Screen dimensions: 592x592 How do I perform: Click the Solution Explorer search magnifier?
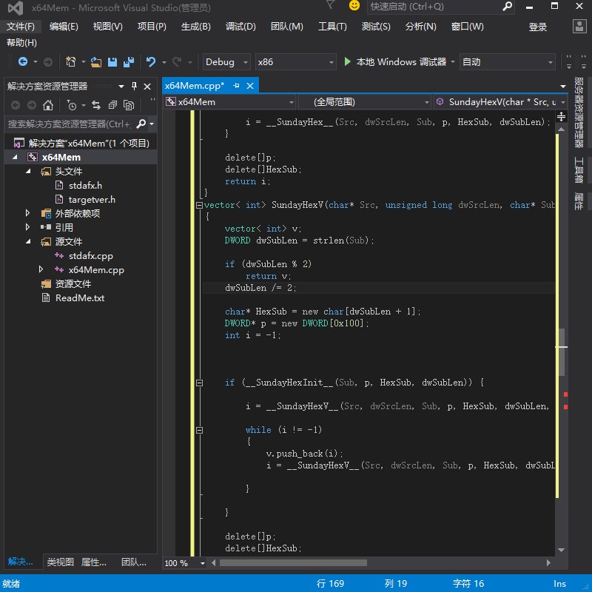coord(141,124)
